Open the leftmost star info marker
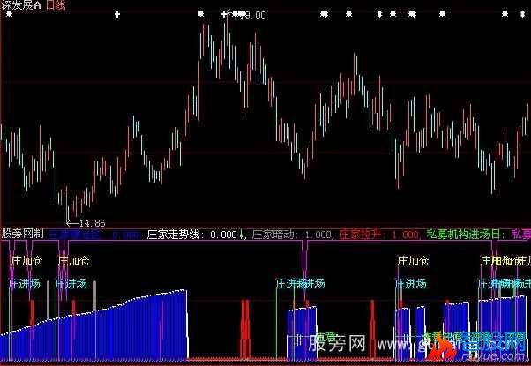 coord(9,14)
